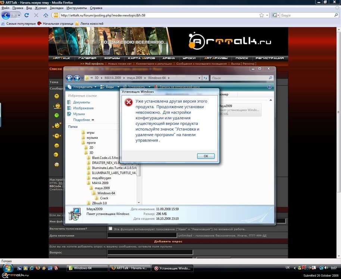The width and height of the screenshot is (341, 279).
Task: Switch to ARTTalk Firefox taskbar button
Action: coord(129,268)
